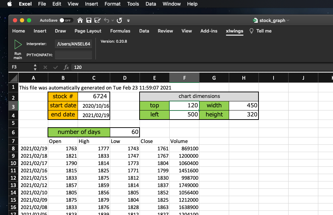Click the Apple menu icon
The height and width of the screenshot is (215, 333).
tap(9, 4)
